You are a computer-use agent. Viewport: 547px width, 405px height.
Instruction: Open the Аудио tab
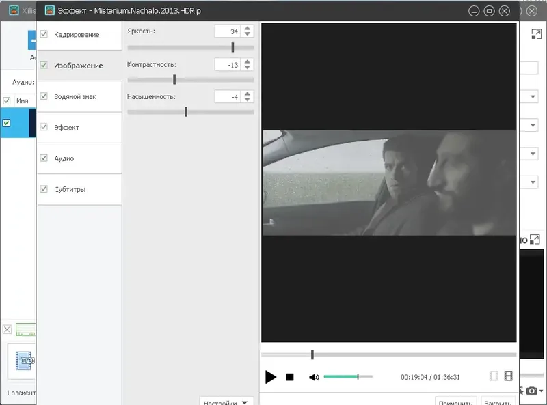pyautogui.click(x=79, y=158)
